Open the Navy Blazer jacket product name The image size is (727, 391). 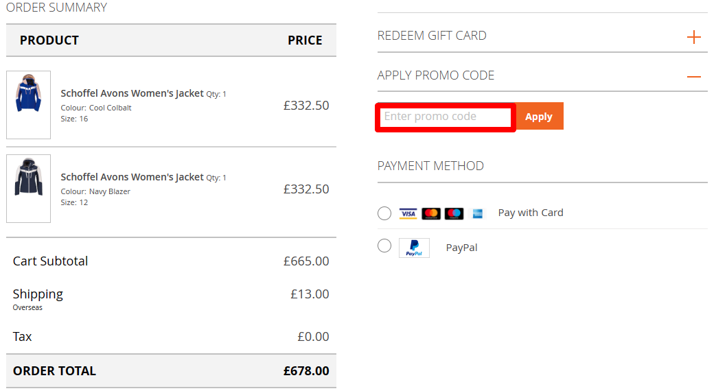132,177
